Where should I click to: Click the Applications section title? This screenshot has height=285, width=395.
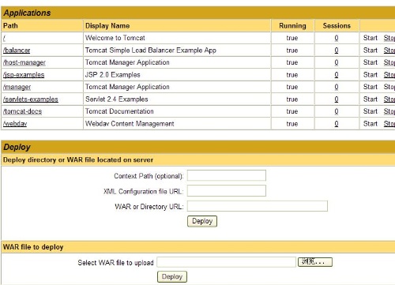[x=27, y=13]
